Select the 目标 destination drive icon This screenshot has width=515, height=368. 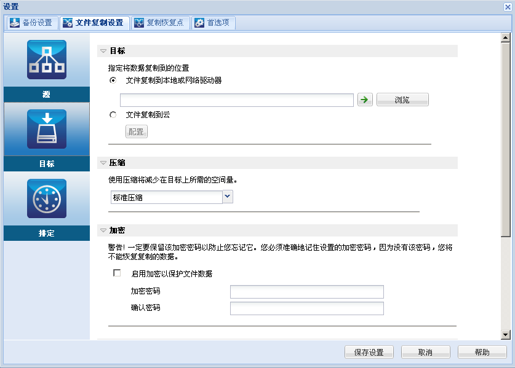47,129
